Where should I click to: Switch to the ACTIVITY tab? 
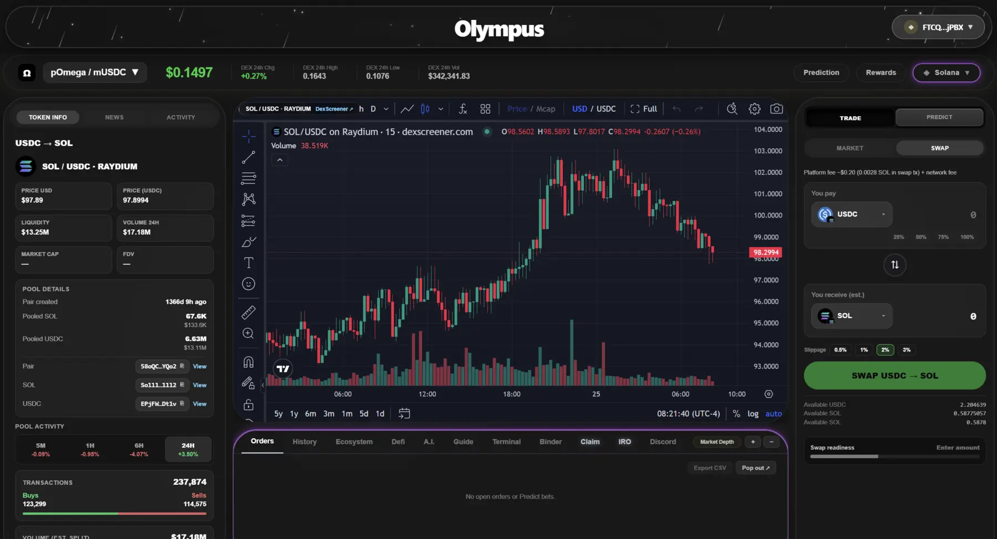181,117
